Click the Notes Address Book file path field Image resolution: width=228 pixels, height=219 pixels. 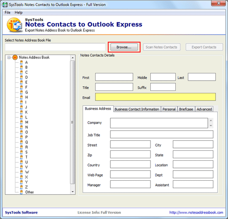55,47
